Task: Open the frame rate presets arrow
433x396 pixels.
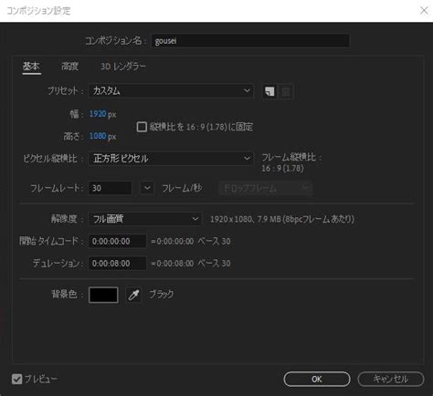Action: 147,188
